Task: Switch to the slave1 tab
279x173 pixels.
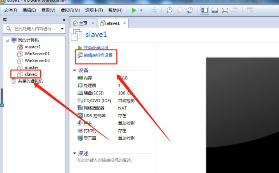Action: tap(113, 23)
